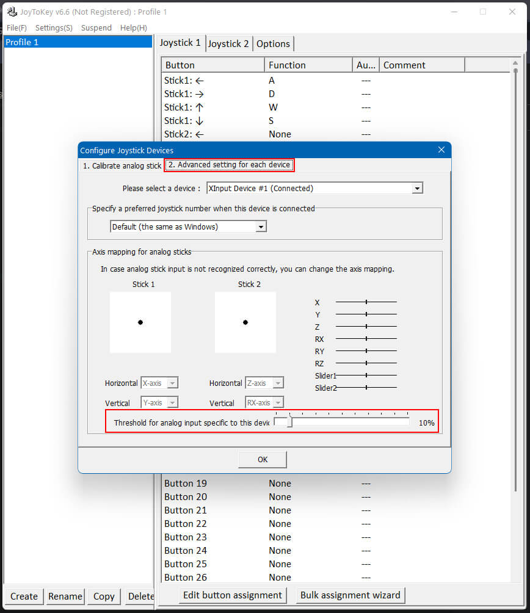
Task: Open the Settings(S) menu
Action: [x=54, y=27]
